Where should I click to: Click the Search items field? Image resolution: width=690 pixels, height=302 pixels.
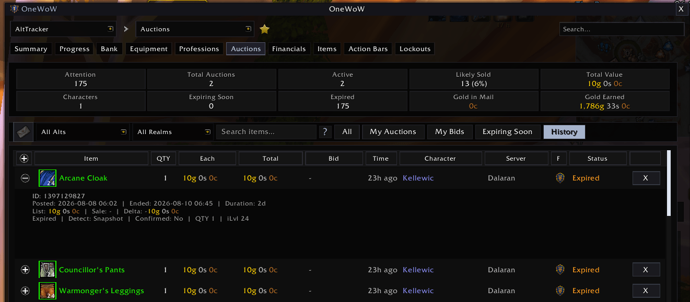click(x=266, y=132)
